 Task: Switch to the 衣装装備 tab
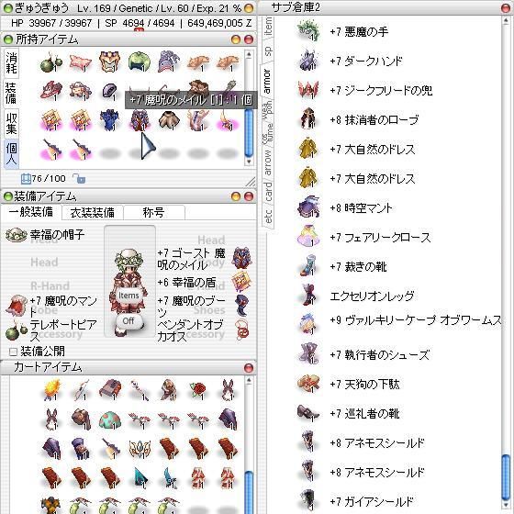click(93, 212)
